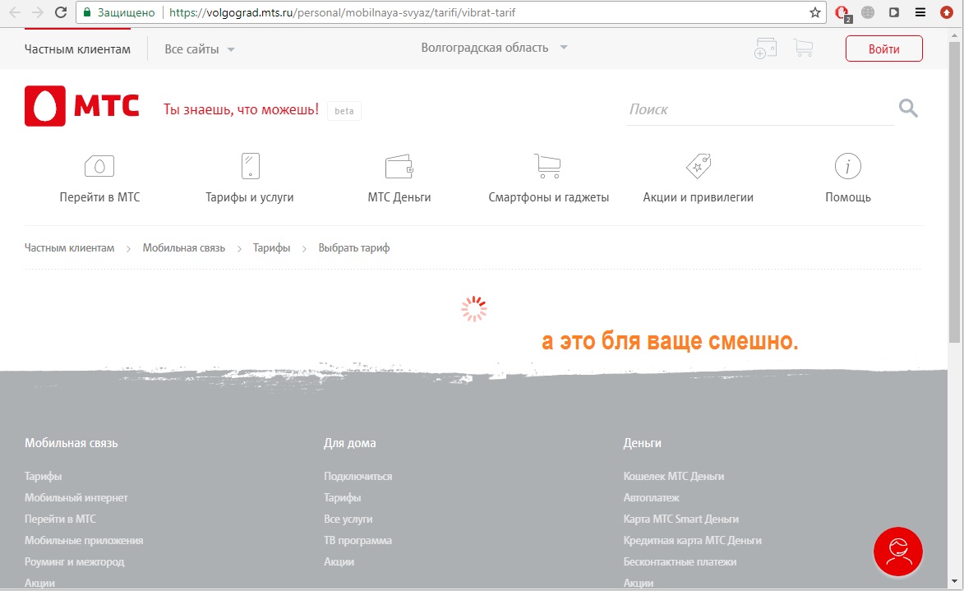This screenshot has width=964, height=591.
Task: Open the red Opera-style extension icon
Action: point(842,13)
